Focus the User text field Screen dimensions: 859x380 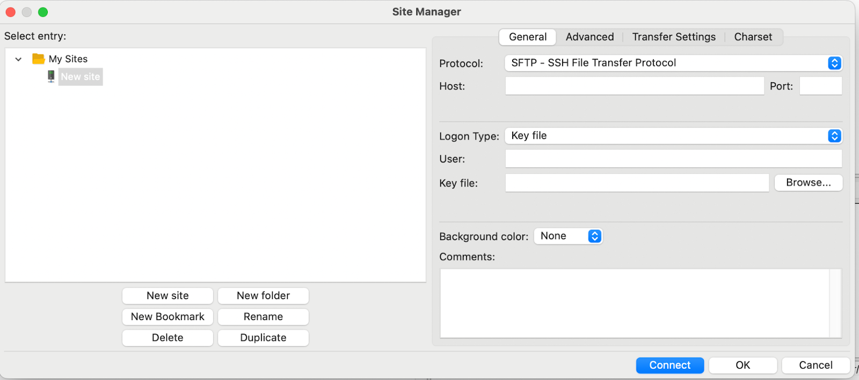coord(673,159)
